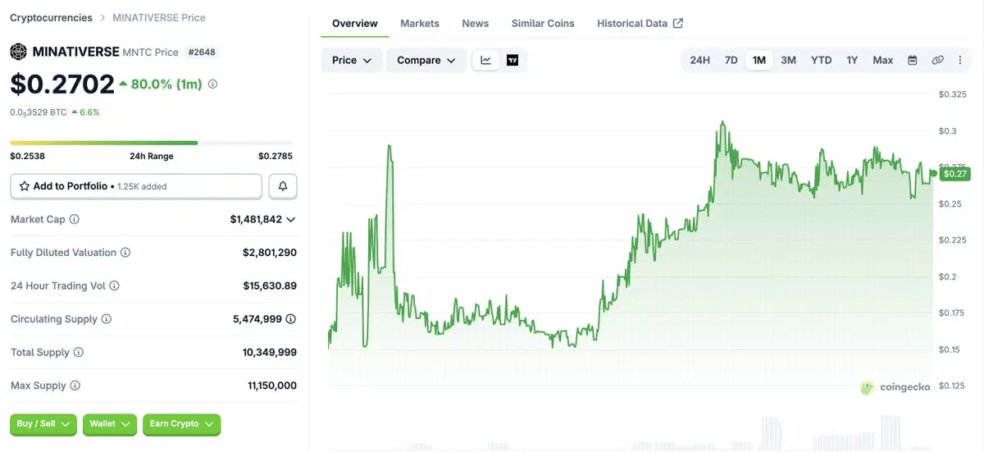
Task: Expand the Market Cap value chevron
Action: [290, 220]
